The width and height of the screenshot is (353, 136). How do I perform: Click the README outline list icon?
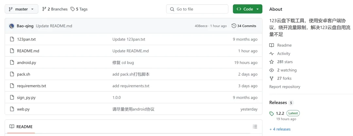click(x=255, y=127)
